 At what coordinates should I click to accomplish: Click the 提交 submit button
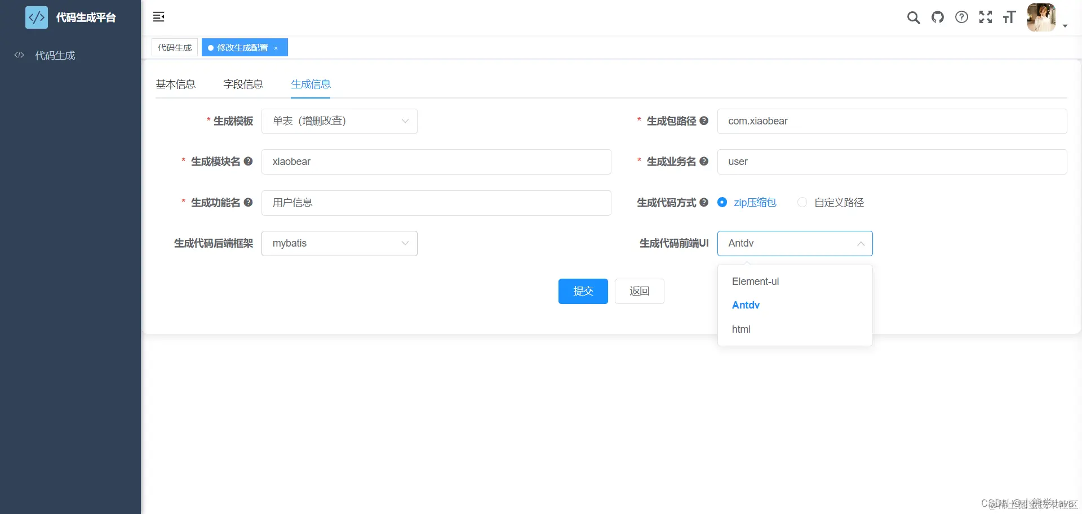(x=583, y=291)
